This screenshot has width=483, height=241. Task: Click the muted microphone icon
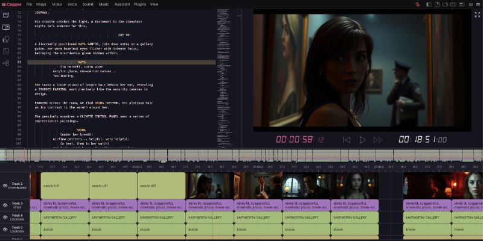tap(417, 4)
